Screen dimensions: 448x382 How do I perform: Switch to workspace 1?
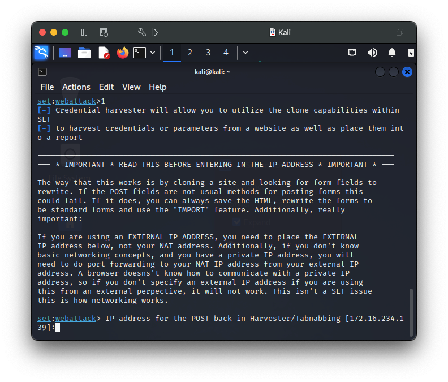tap(172, 53)
